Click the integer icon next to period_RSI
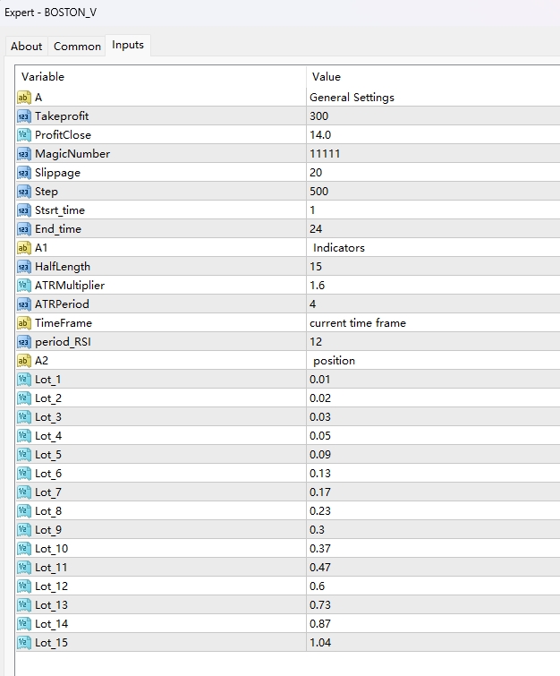 [x=23, y=342]
